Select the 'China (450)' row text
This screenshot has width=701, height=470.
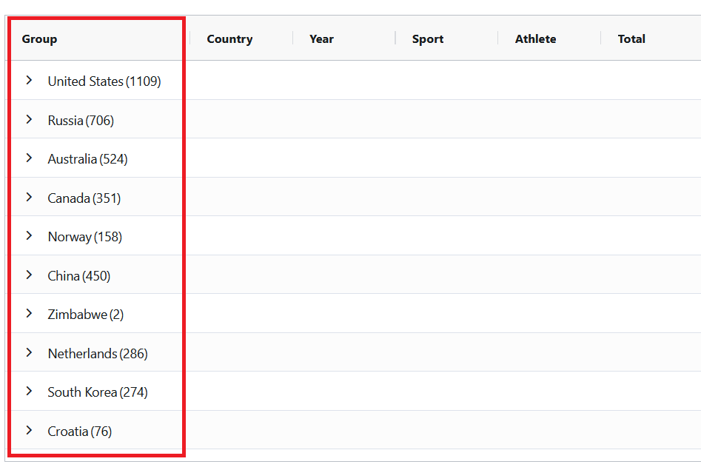[x=79, y=276]
